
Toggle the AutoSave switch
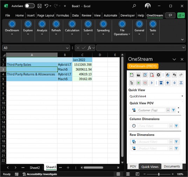(x=30, y=6)
